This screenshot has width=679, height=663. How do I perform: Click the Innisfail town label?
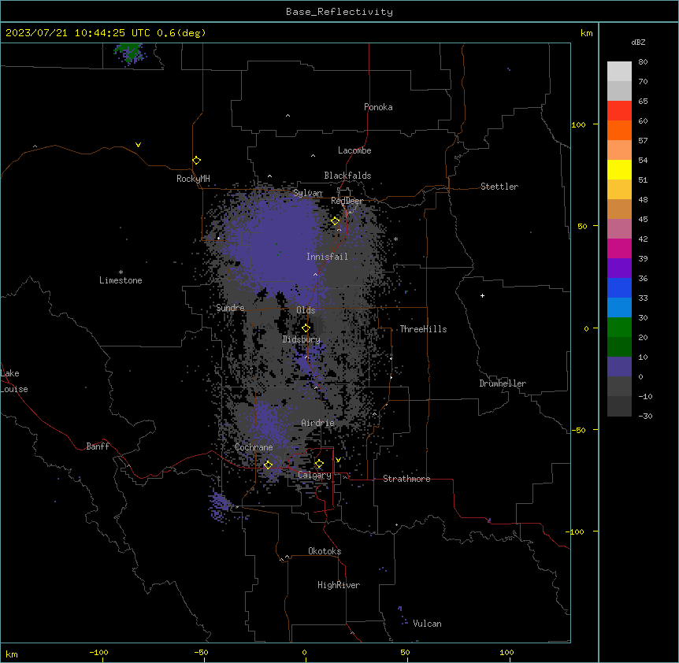click(x=327, y=257)
